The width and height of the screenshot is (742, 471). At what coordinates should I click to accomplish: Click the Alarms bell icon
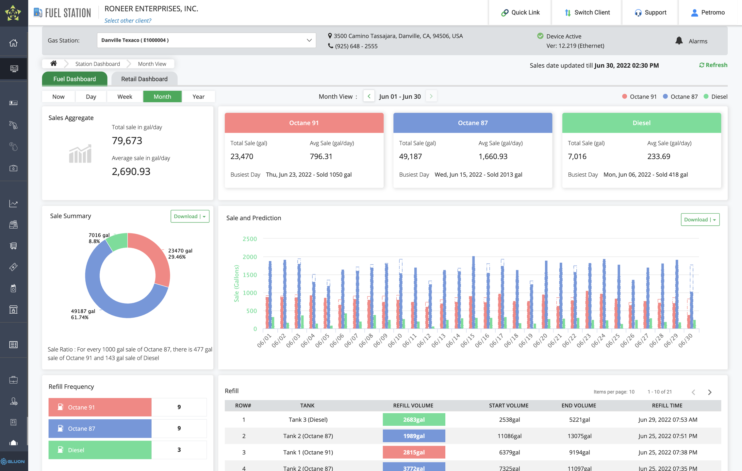679,41
